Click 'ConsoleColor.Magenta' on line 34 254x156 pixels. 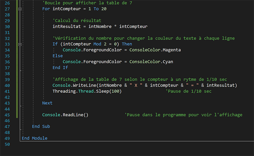[x=155, y=50]
